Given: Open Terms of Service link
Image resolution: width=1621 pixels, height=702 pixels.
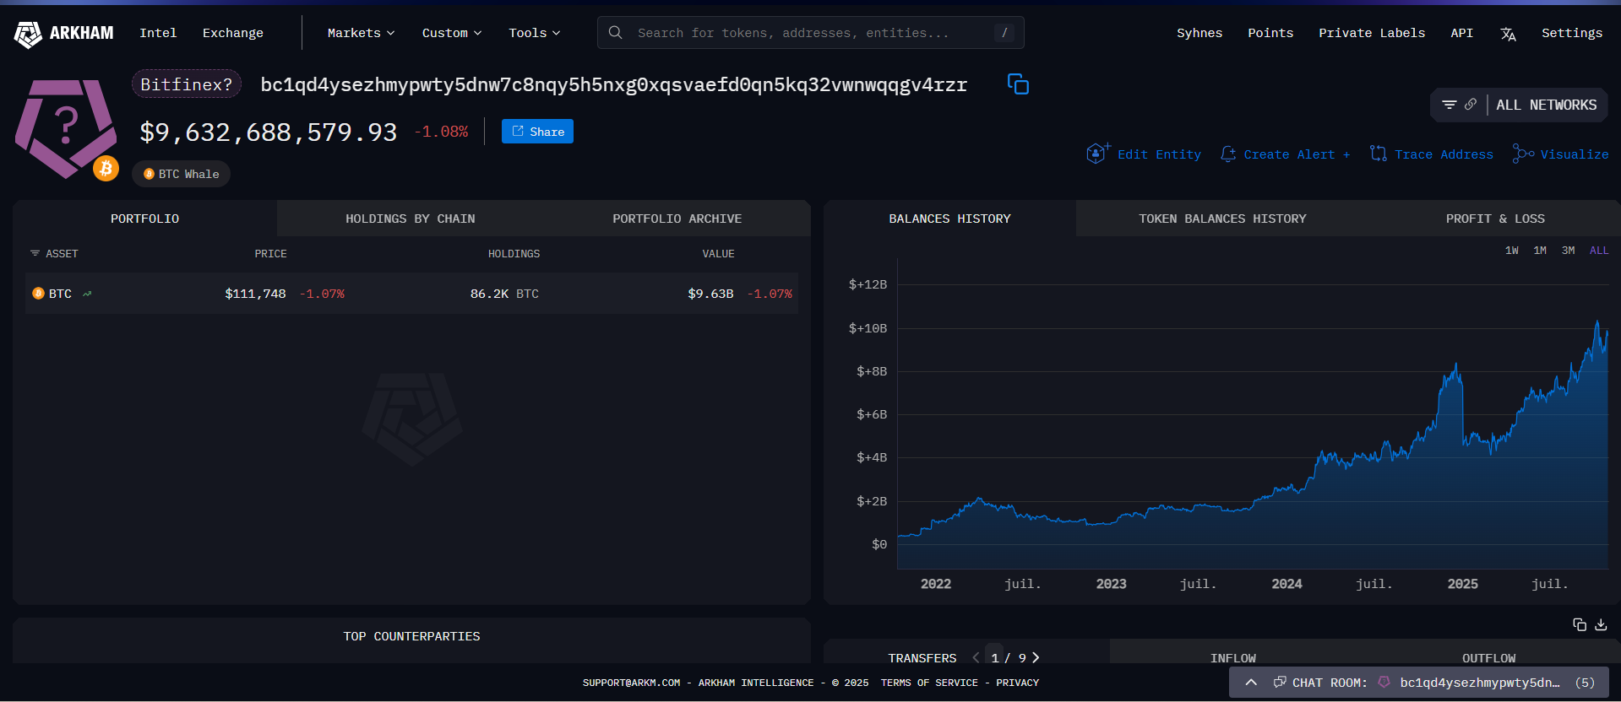Looking at the screenshot, I should [x=929, y=683].
